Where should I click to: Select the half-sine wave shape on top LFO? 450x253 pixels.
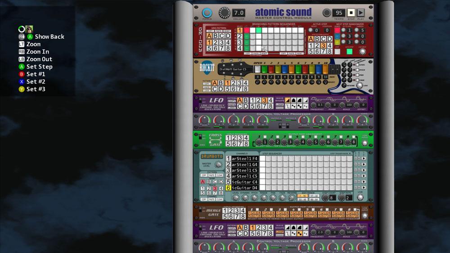point(293,100)
